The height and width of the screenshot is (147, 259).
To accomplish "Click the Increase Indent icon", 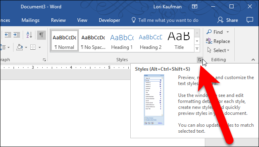I will point(17,35).
